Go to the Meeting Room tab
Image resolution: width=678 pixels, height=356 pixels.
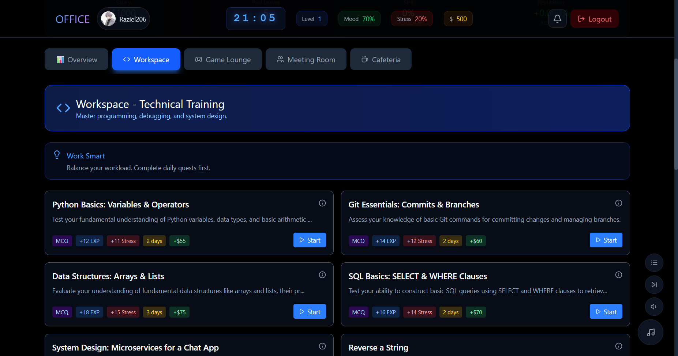tap(306, 59)
